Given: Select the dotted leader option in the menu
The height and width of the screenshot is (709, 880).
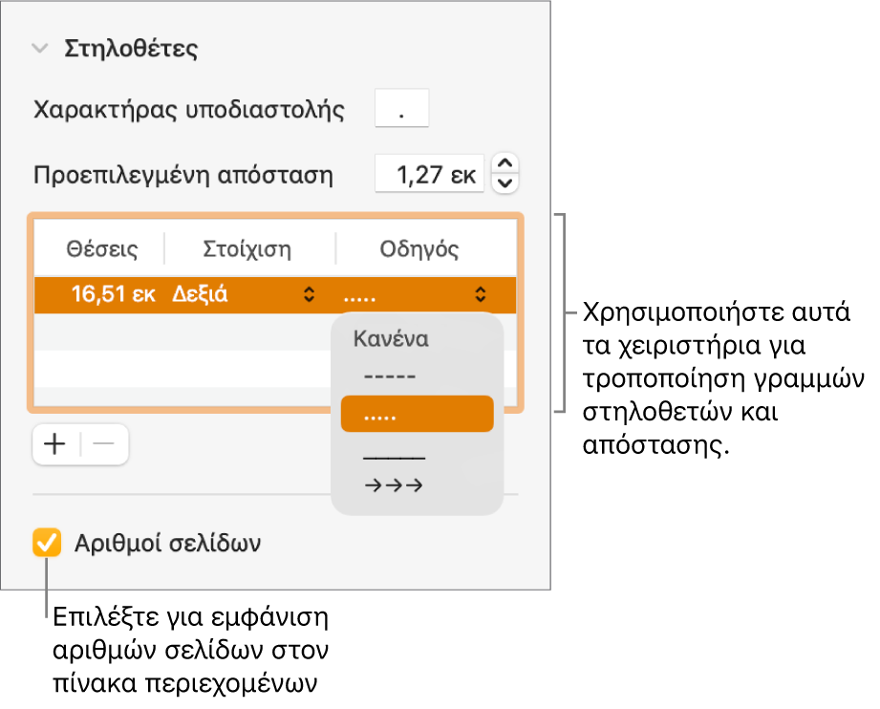Looking at the screenshot, I should (x=417, y=415).
